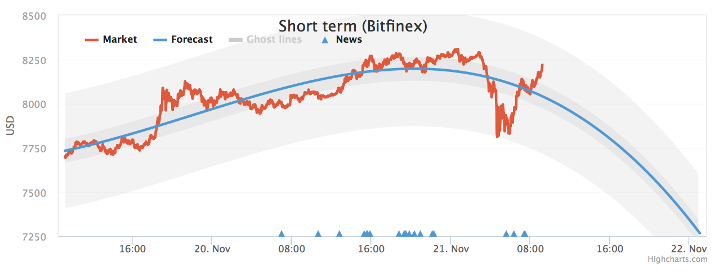The height and width of the screenshot is (272, 719).
Task: Open the third news triangle from the left
Action: click(x=340, y=234)
